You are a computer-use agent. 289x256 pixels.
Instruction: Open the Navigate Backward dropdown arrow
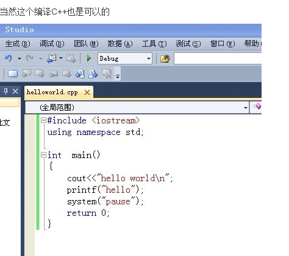pos(61,58)
